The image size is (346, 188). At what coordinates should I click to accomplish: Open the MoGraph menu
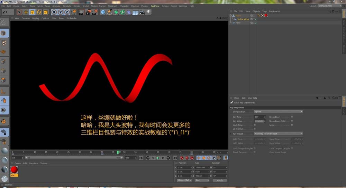112,6
